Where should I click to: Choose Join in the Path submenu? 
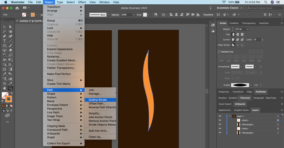100,90
